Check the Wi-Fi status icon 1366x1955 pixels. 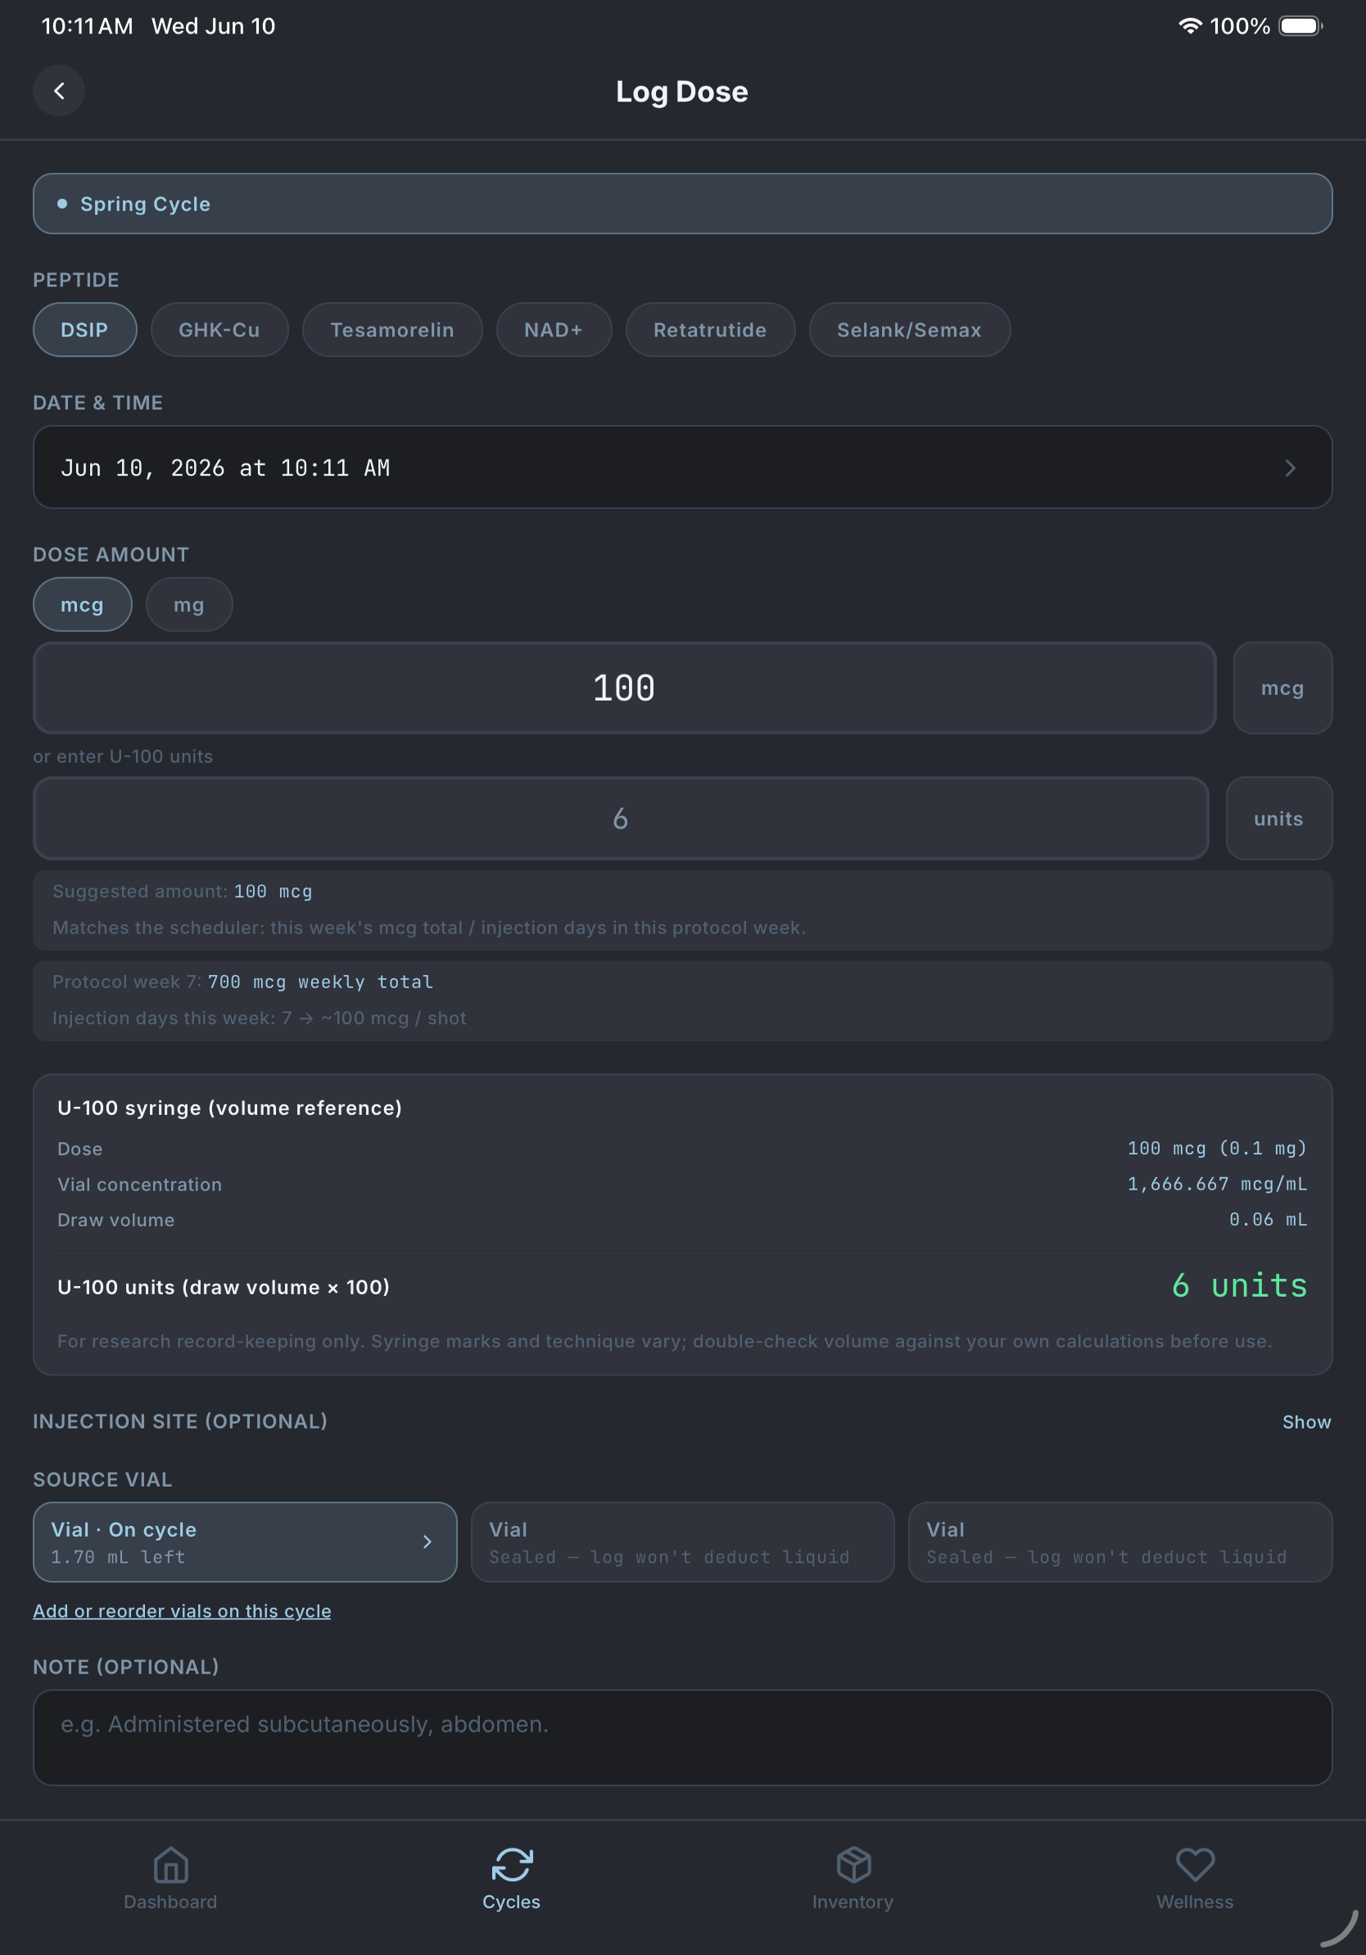pyautogui.click(x=1190, y=26)
